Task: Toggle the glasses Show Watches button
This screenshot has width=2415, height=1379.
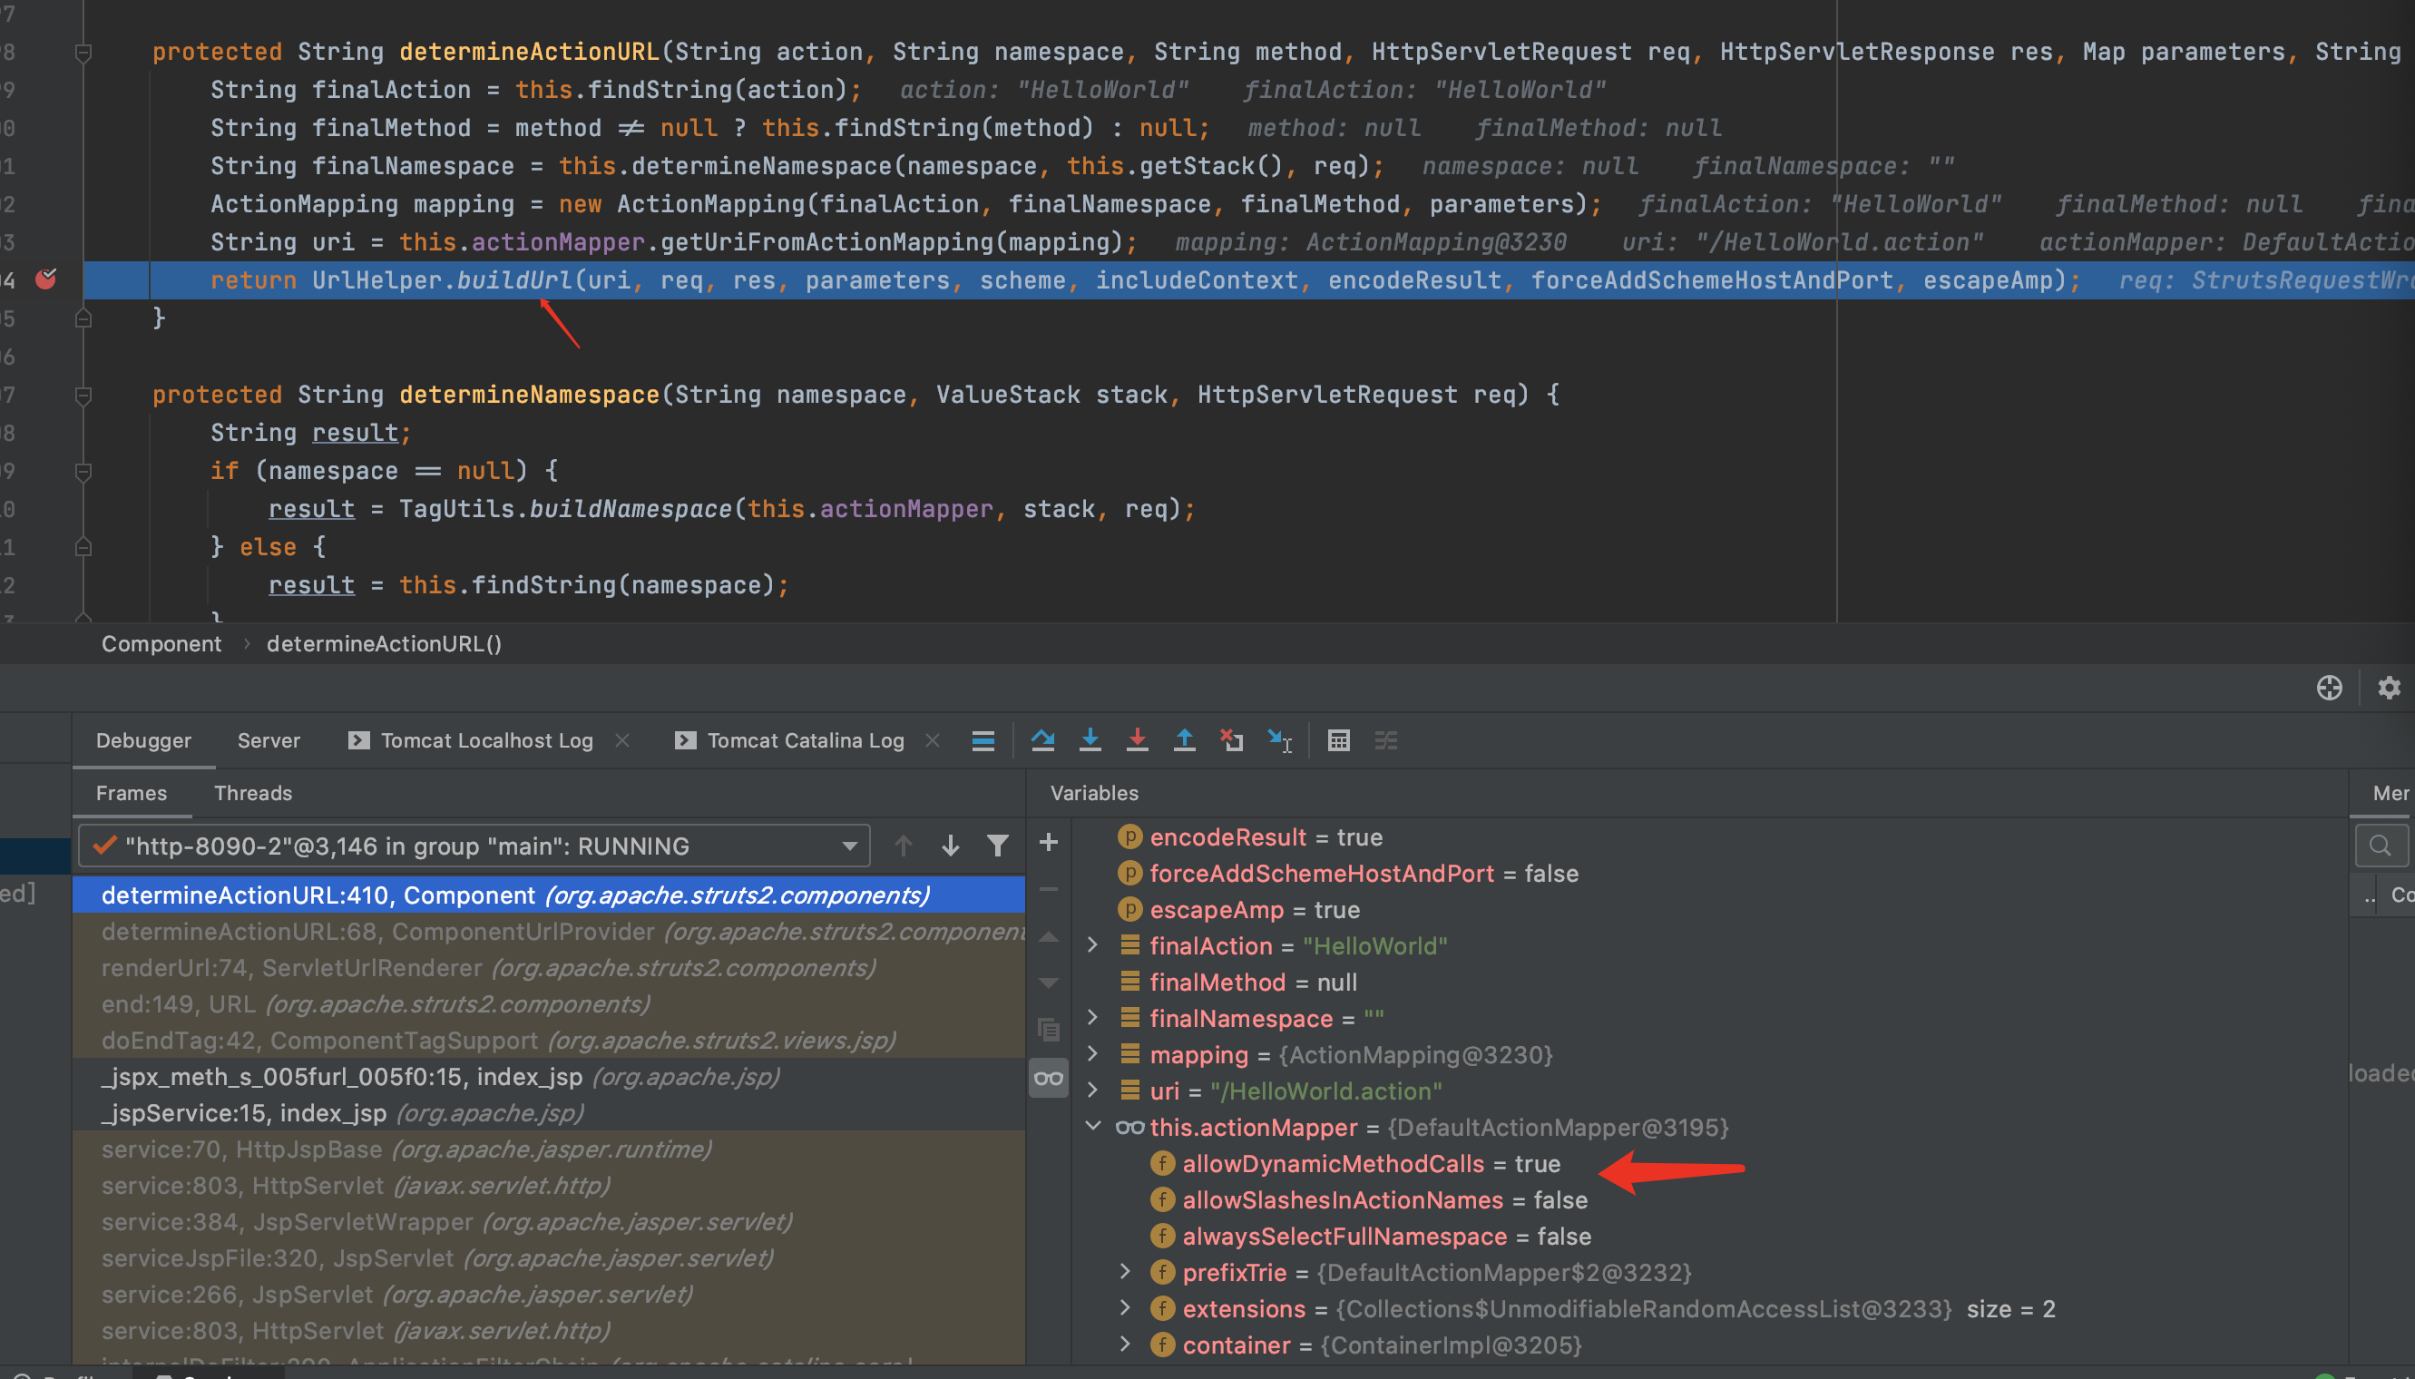Action: (1049, 1077)
